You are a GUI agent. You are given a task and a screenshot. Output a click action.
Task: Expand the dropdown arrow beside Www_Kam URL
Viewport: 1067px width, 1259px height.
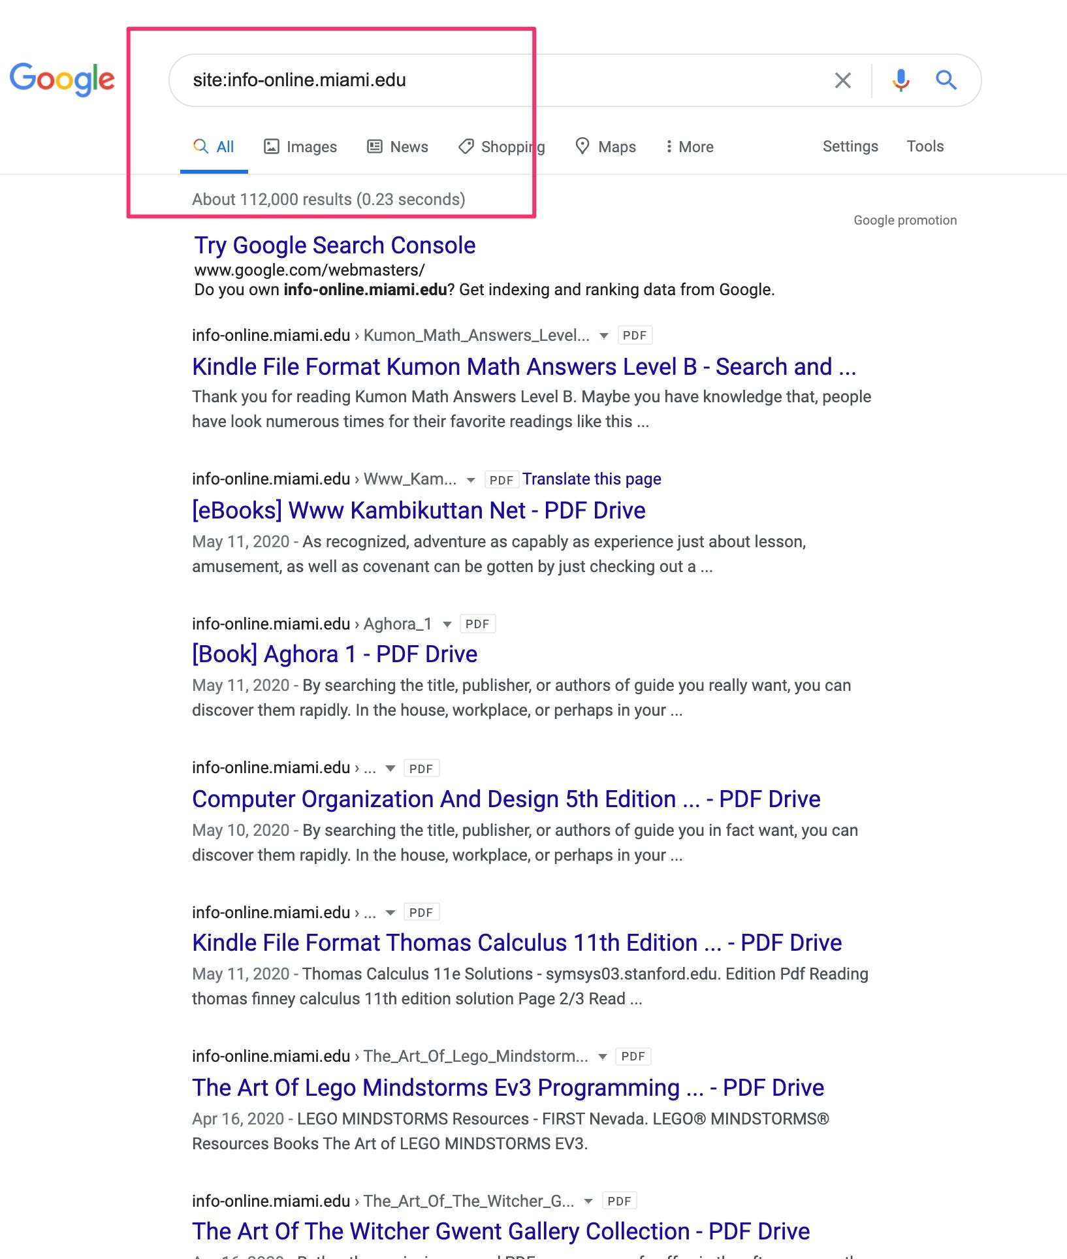[471, 481]
